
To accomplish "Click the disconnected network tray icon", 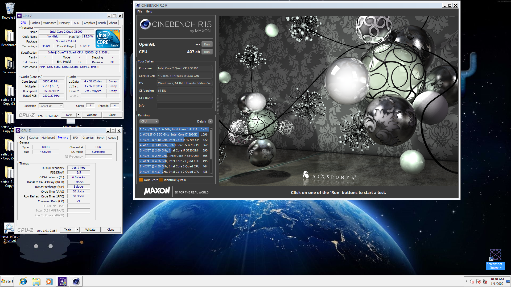I will [x=485, y=282].
